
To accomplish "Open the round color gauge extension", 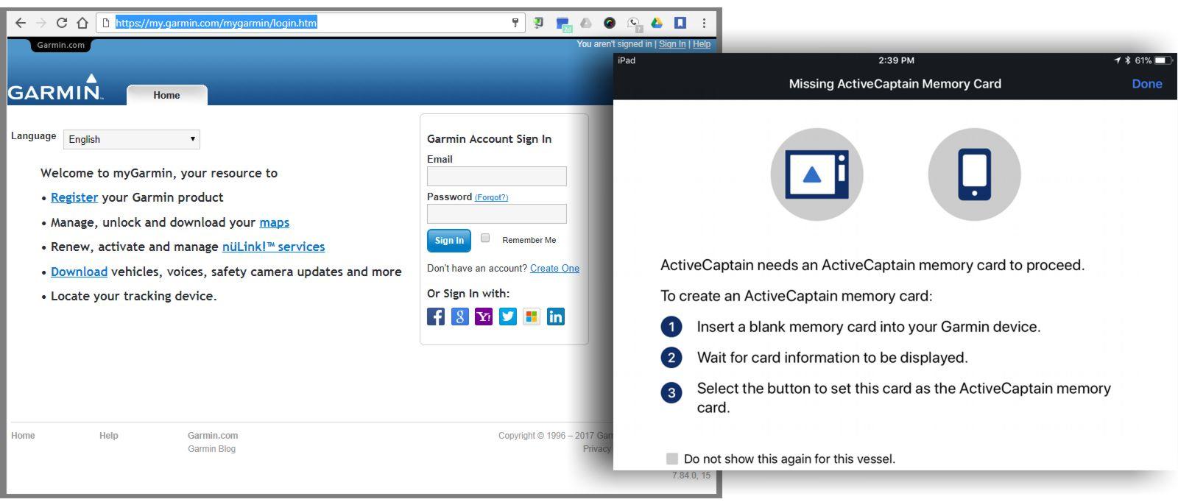I will (x=610, y=23).
